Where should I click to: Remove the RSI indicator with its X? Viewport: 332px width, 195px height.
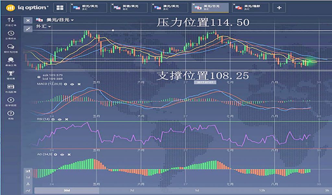(66, 119)
